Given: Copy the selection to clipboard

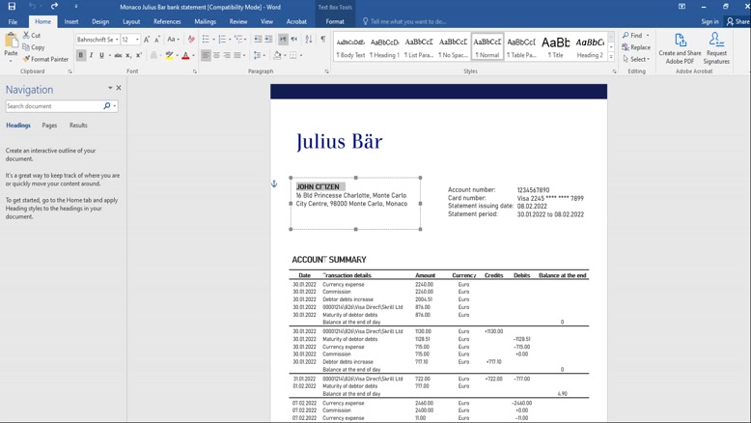Looking at the screenshot, I should click(x=33, y=47).
